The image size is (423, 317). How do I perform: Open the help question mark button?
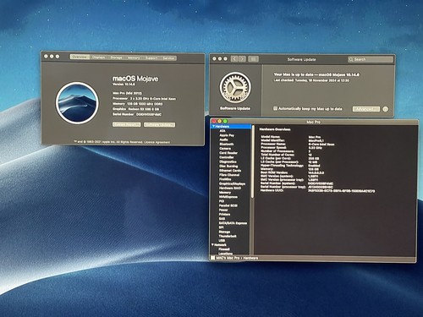pos(386,109)
